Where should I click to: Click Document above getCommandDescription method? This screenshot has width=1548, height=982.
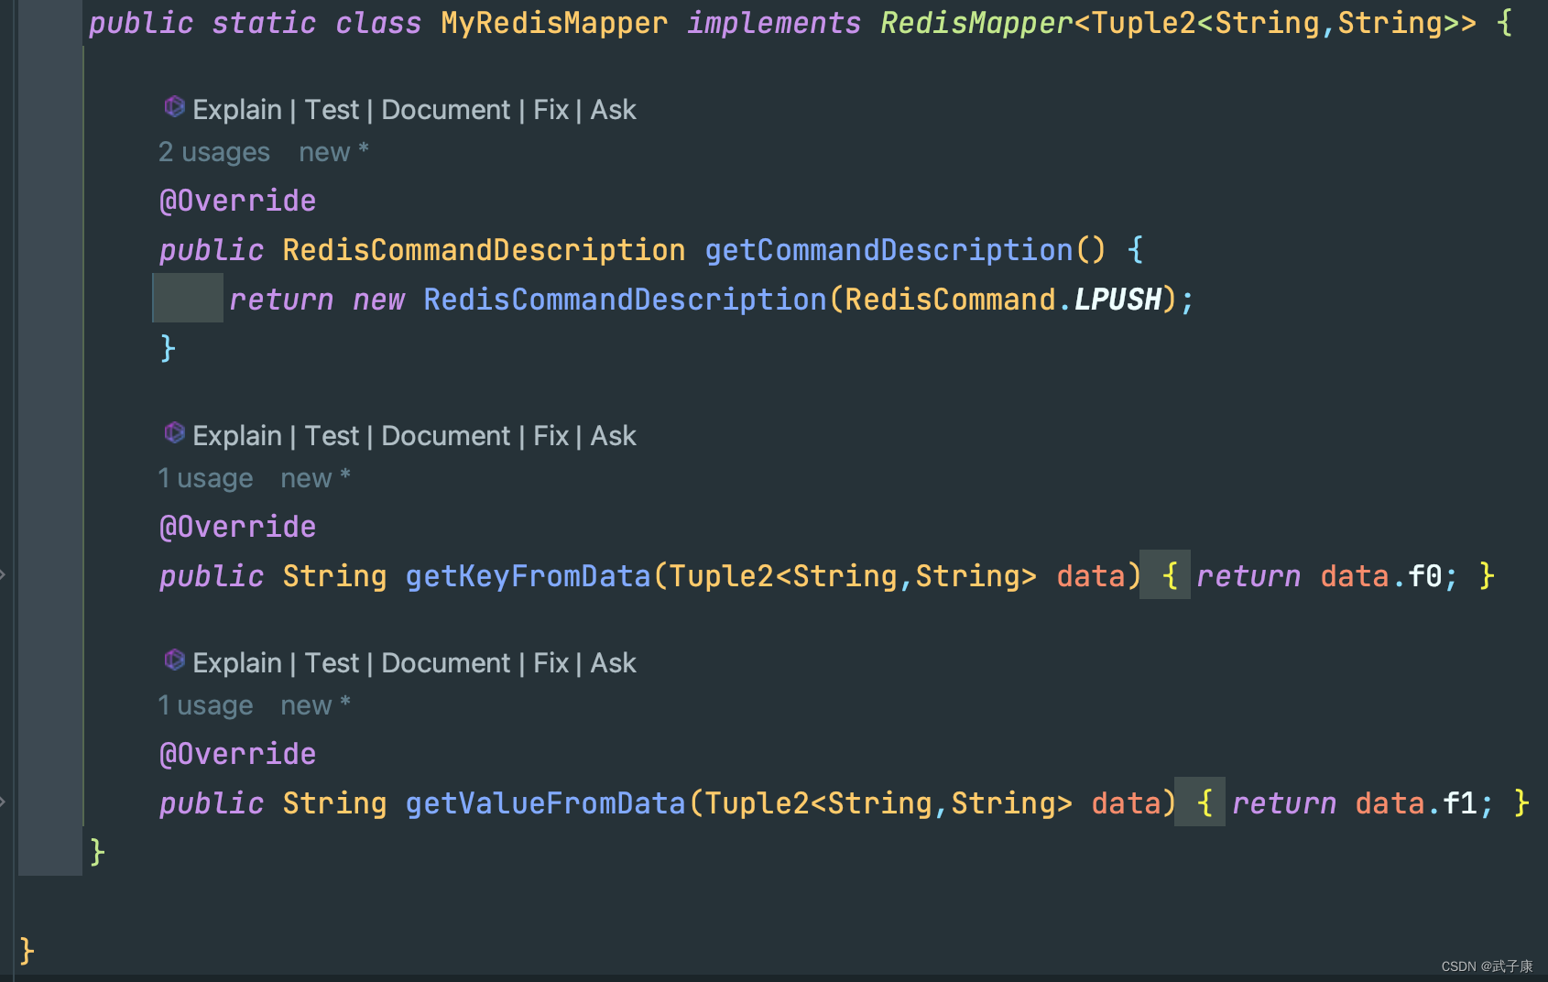click(445, 110)
